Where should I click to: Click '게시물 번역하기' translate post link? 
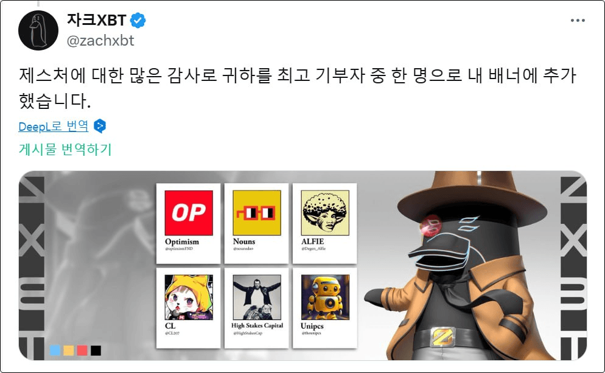(x=65, y=149)
